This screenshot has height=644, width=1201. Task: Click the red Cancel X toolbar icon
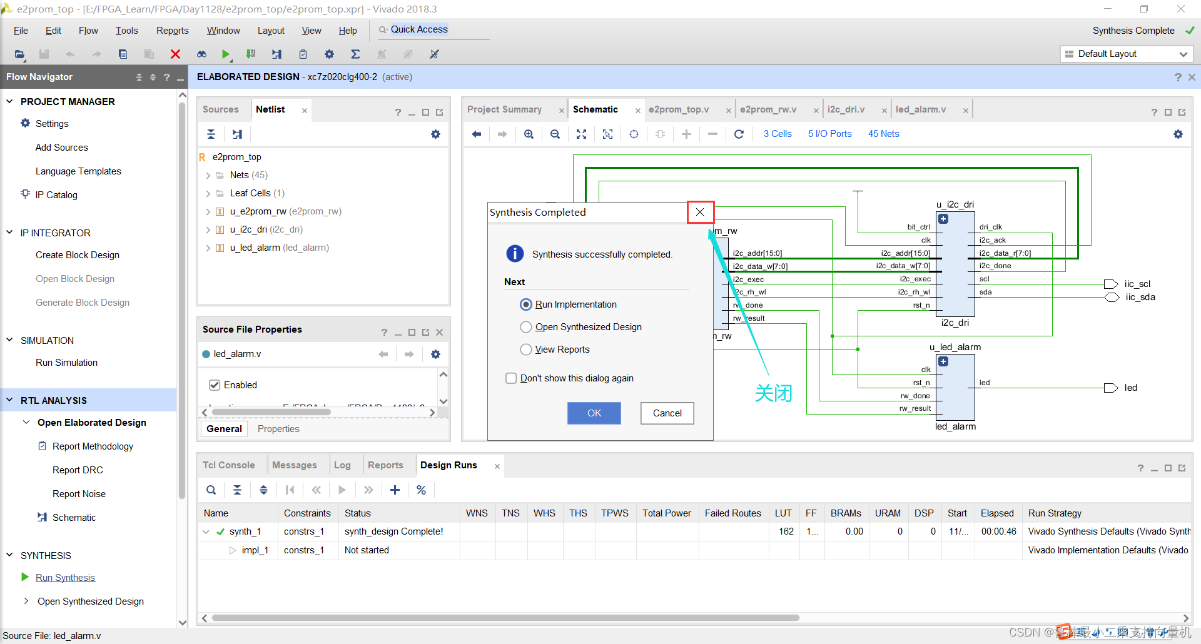coord(176,54)
